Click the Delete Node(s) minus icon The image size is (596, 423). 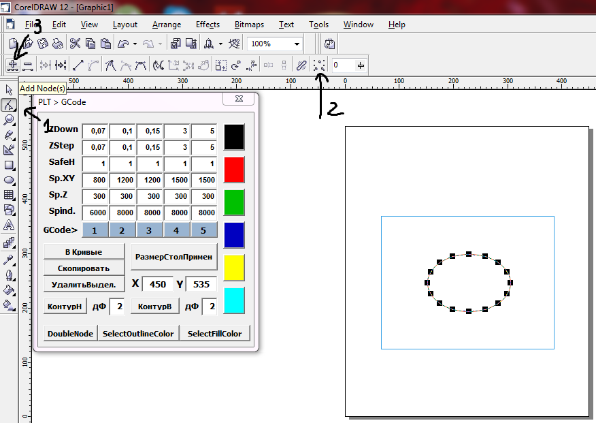[x=27, y=65]
